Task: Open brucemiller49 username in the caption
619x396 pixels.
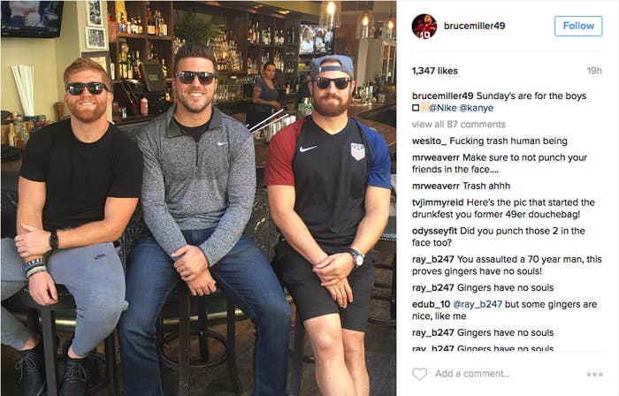Action: (x=442, y=95)
